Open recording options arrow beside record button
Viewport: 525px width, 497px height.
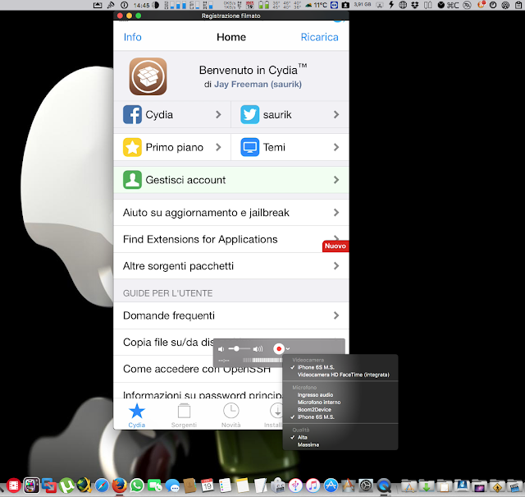(x=288, y=349)
